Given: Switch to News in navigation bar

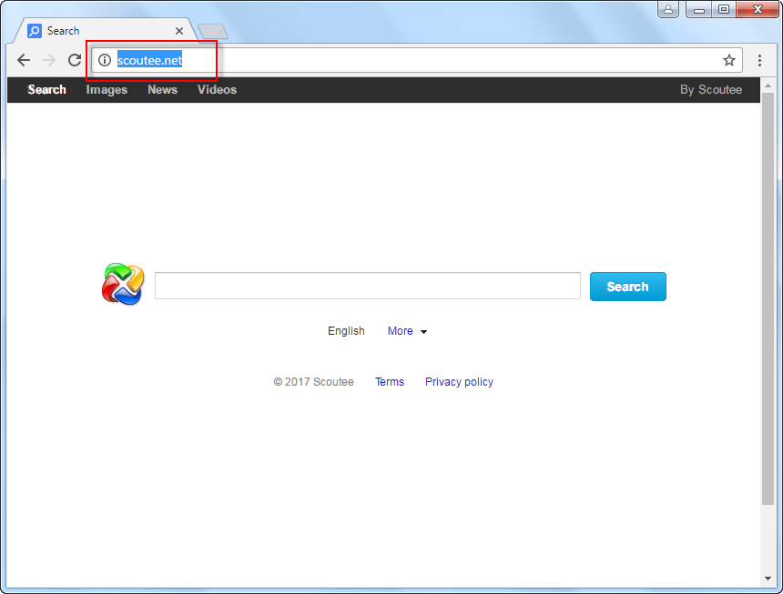Looking at the screenshot, I should (x=162, y=89).
